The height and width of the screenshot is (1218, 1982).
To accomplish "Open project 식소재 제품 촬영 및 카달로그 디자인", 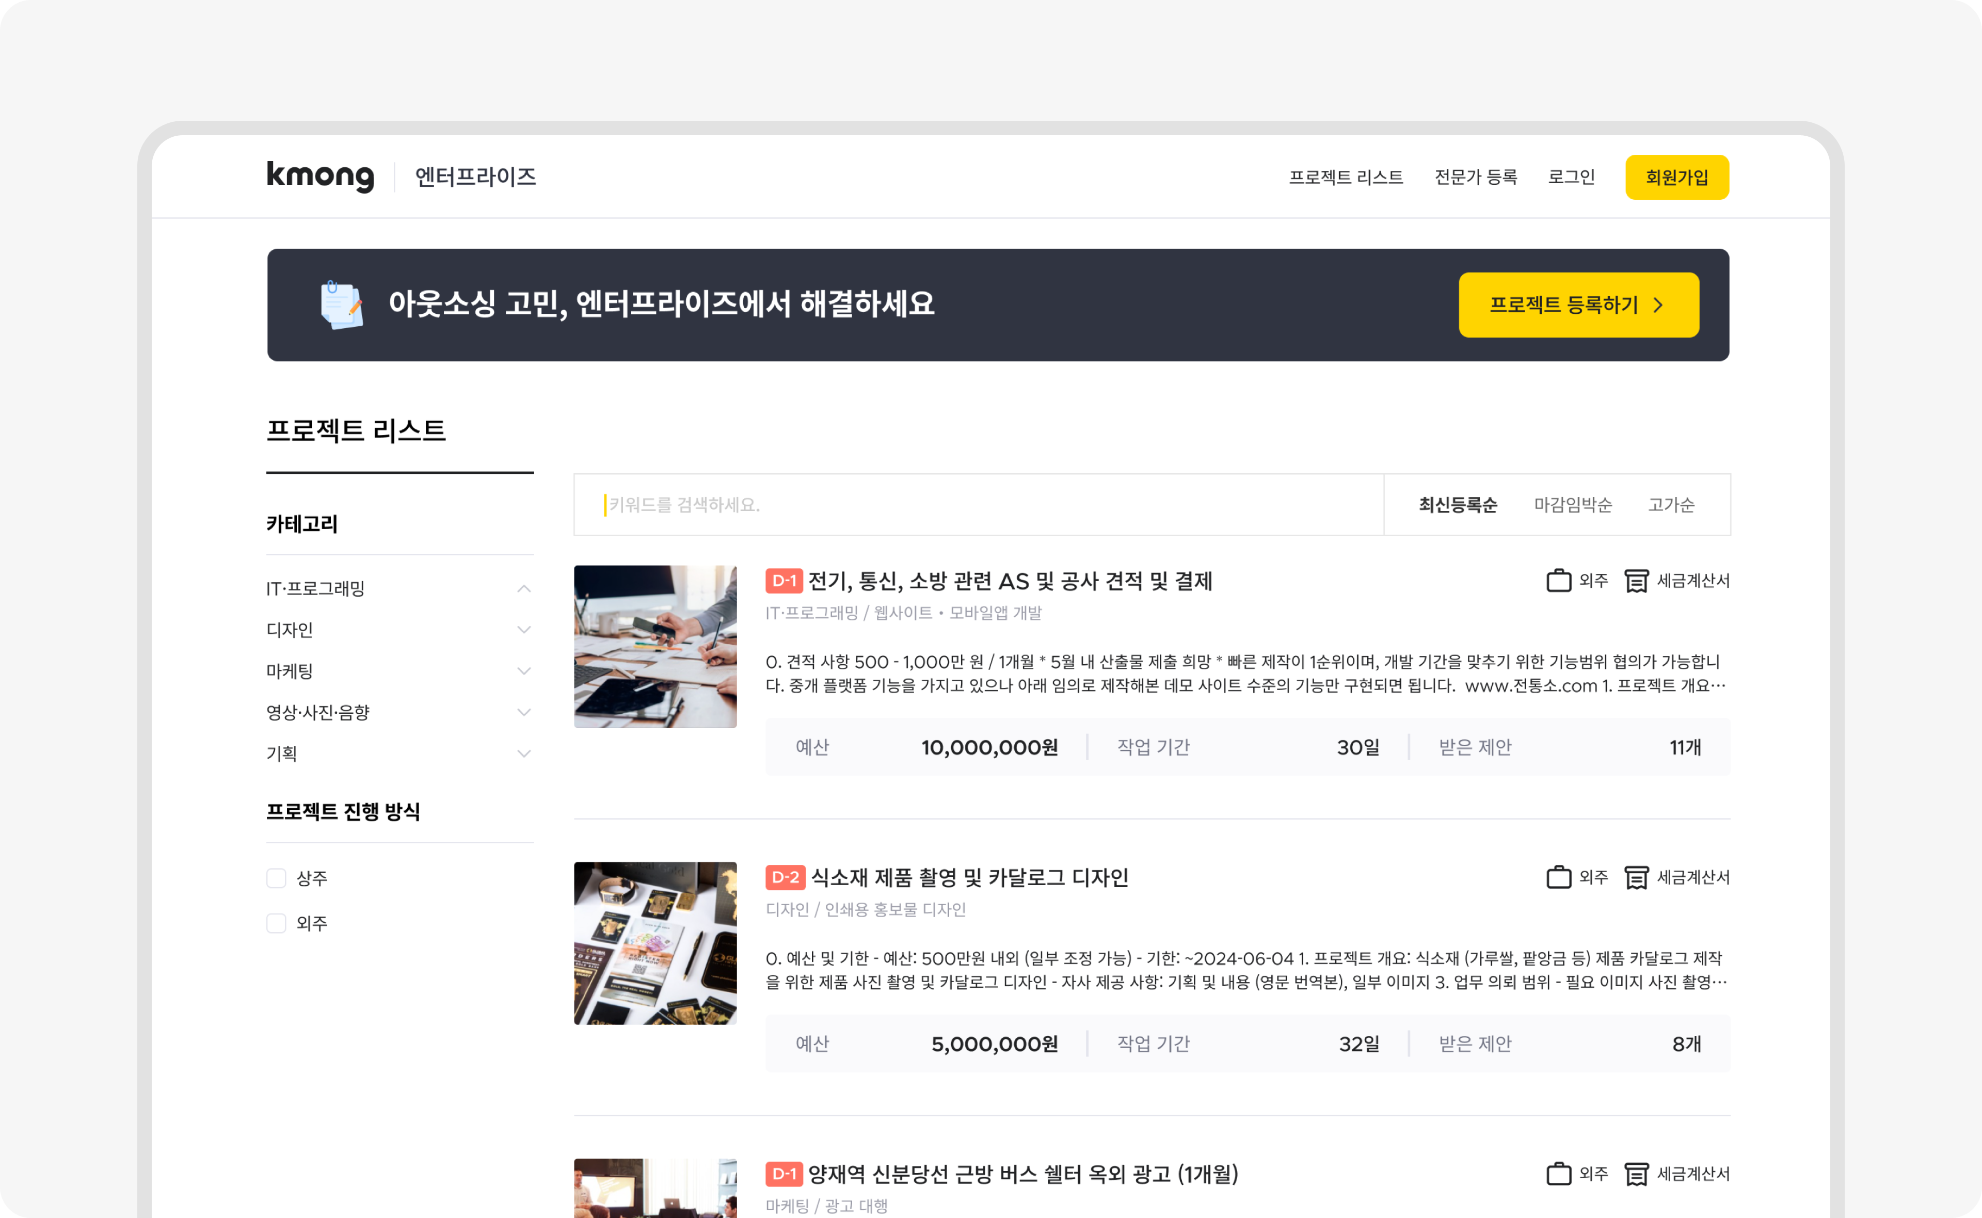I will (x=970, y=877).
